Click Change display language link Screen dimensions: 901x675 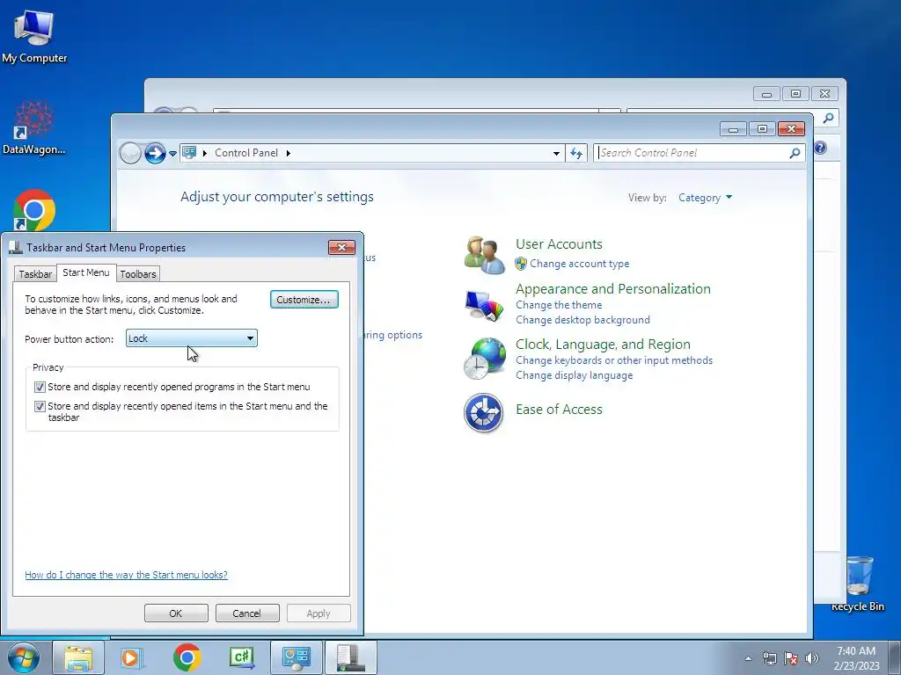(x=574, y=374)
